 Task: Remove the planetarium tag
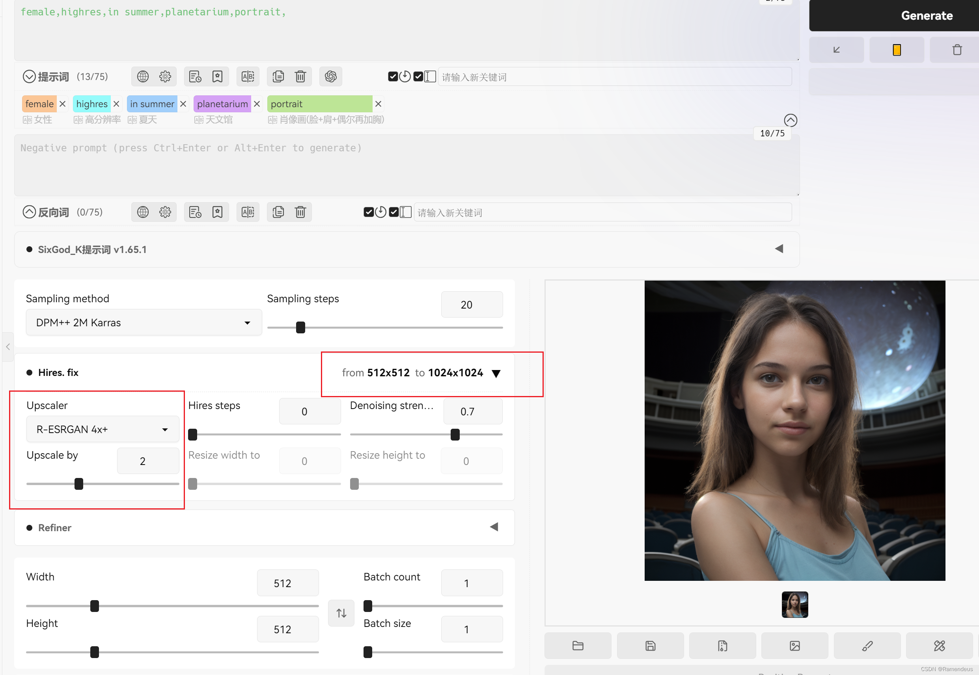(257, 104)
